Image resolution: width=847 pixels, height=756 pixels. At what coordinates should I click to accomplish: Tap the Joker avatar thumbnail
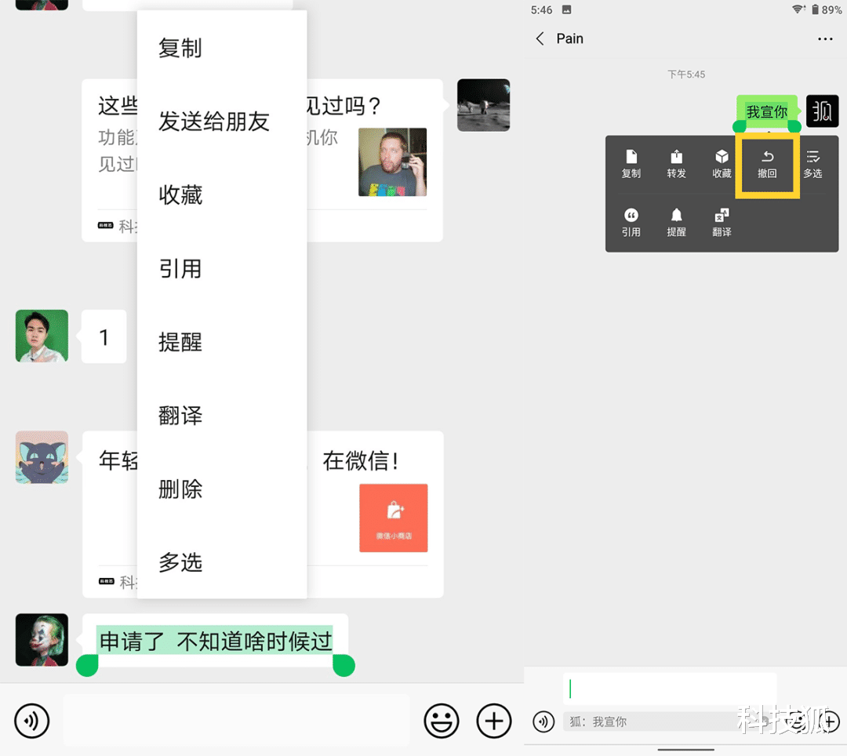[x=42, y=639]
